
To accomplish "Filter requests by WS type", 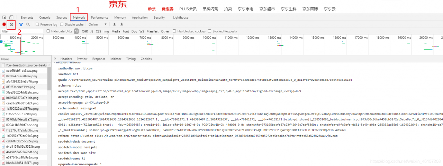I will point(142,31).
